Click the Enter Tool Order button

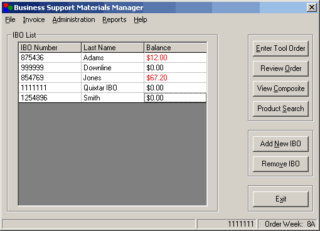[280, 48]
